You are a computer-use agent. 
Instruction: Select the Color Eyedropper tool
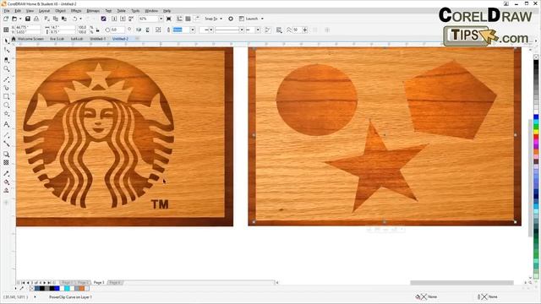(7, 173)
